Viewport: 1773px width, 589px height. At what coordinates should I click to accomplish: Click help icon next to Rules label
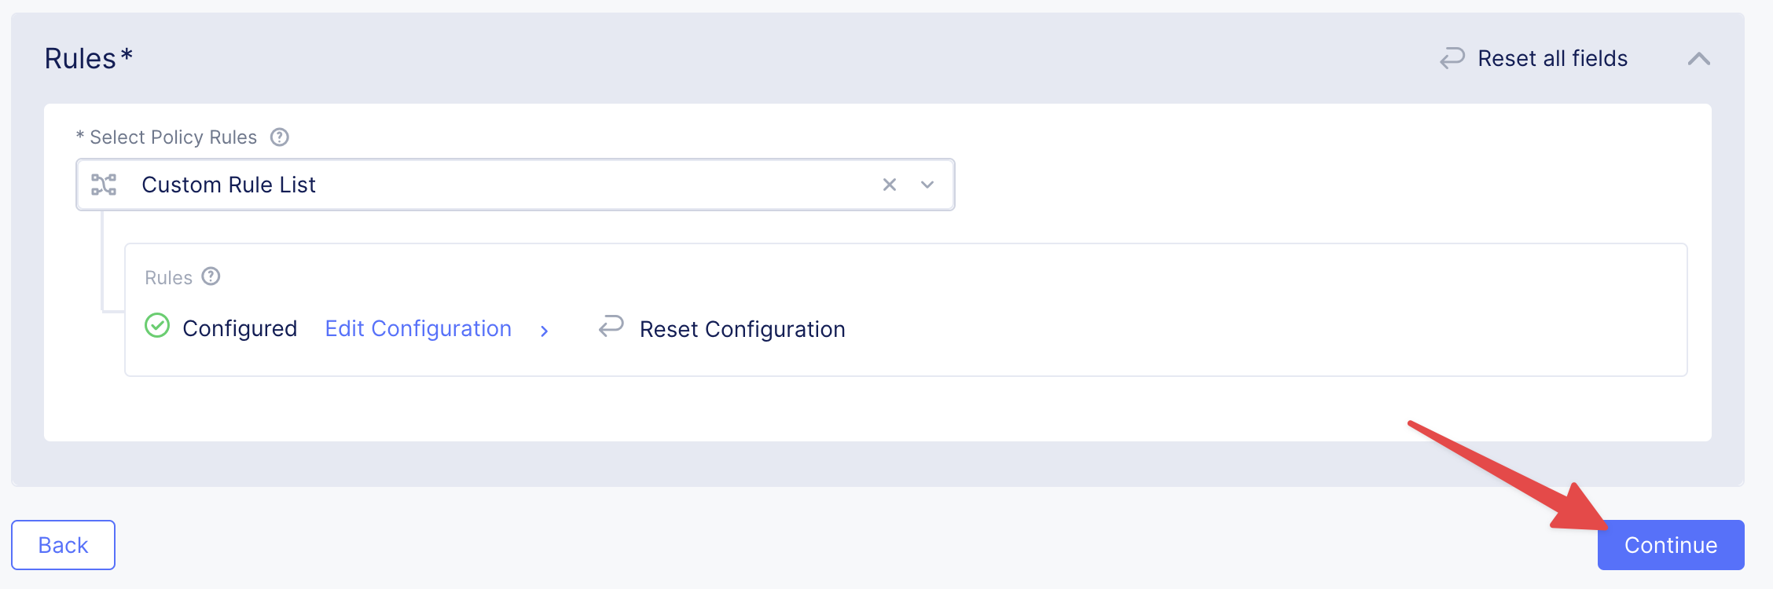point(211,276)
